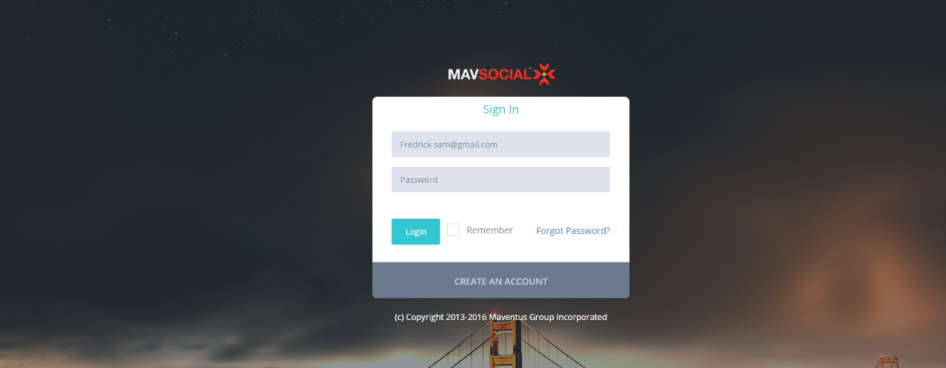Select the word Password placeholder text
The width and height of the screenshot is (946, 368).
(419, 180)
